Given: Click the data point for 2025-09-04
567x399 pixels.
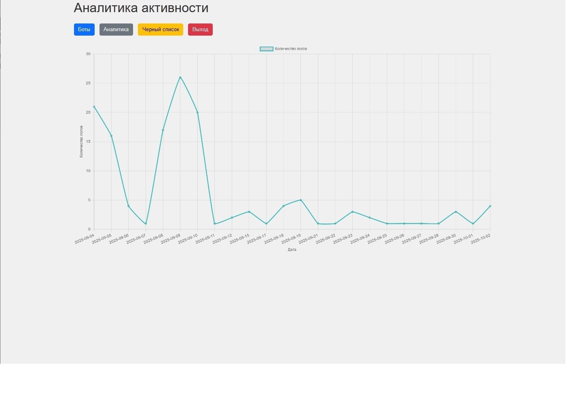Looking at the screenshot, I should click(94, 107).
